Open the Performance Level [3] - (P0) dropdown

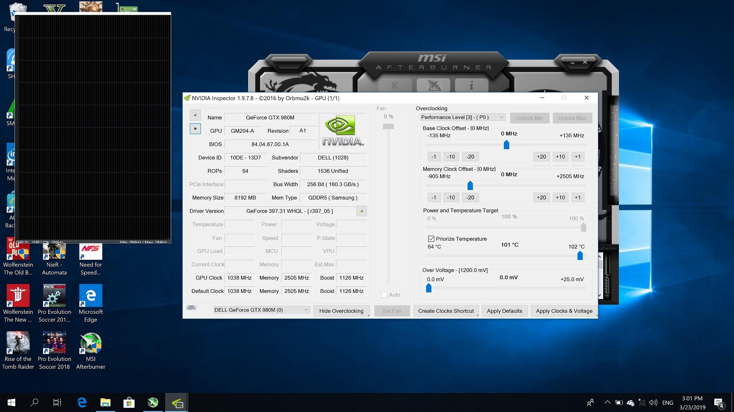pos(463,117)
